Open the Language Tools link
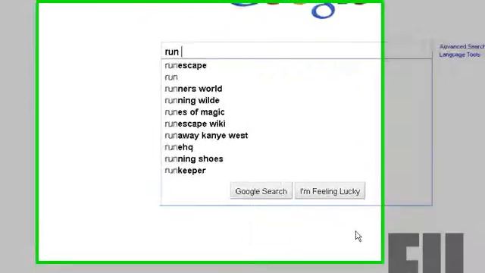Viewport: 485px width, 273px height. coord(459,55)
